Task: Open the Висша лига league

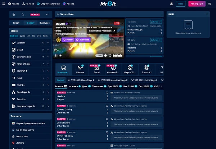Action: point(31,136)
